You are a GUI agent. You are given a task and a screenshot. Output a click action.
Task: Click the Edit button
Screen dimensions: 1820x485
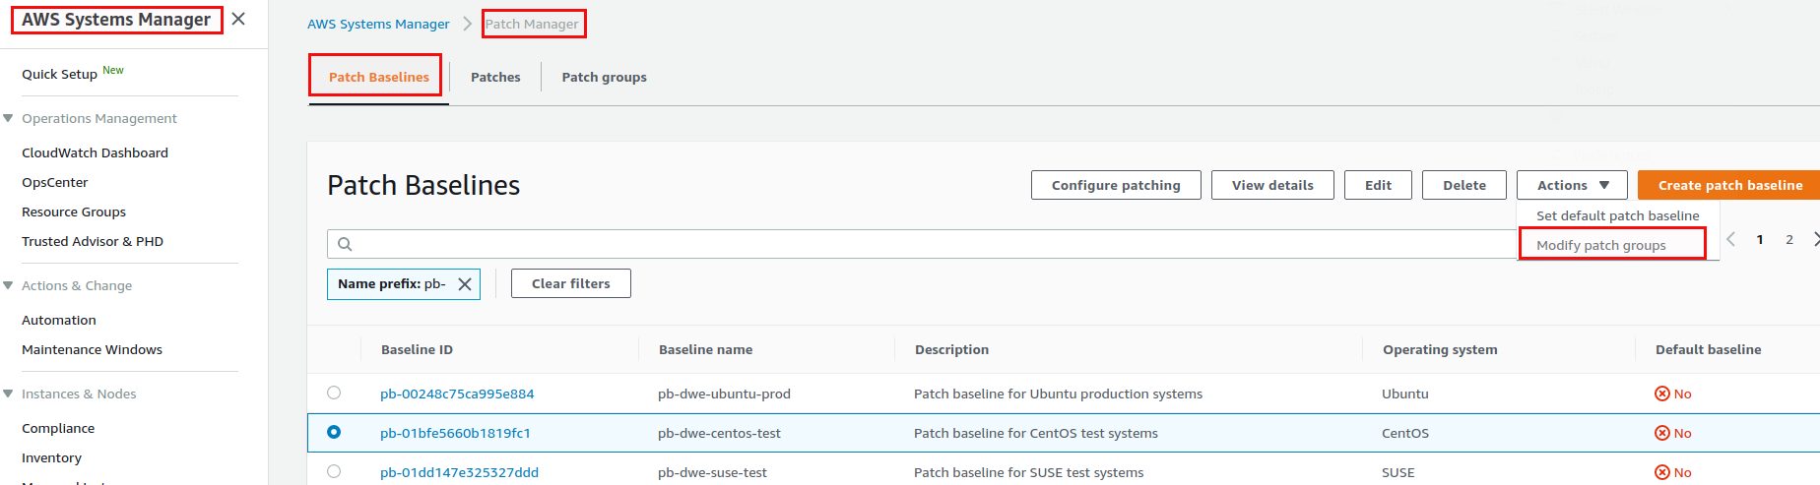click(x=1378, y=185)
